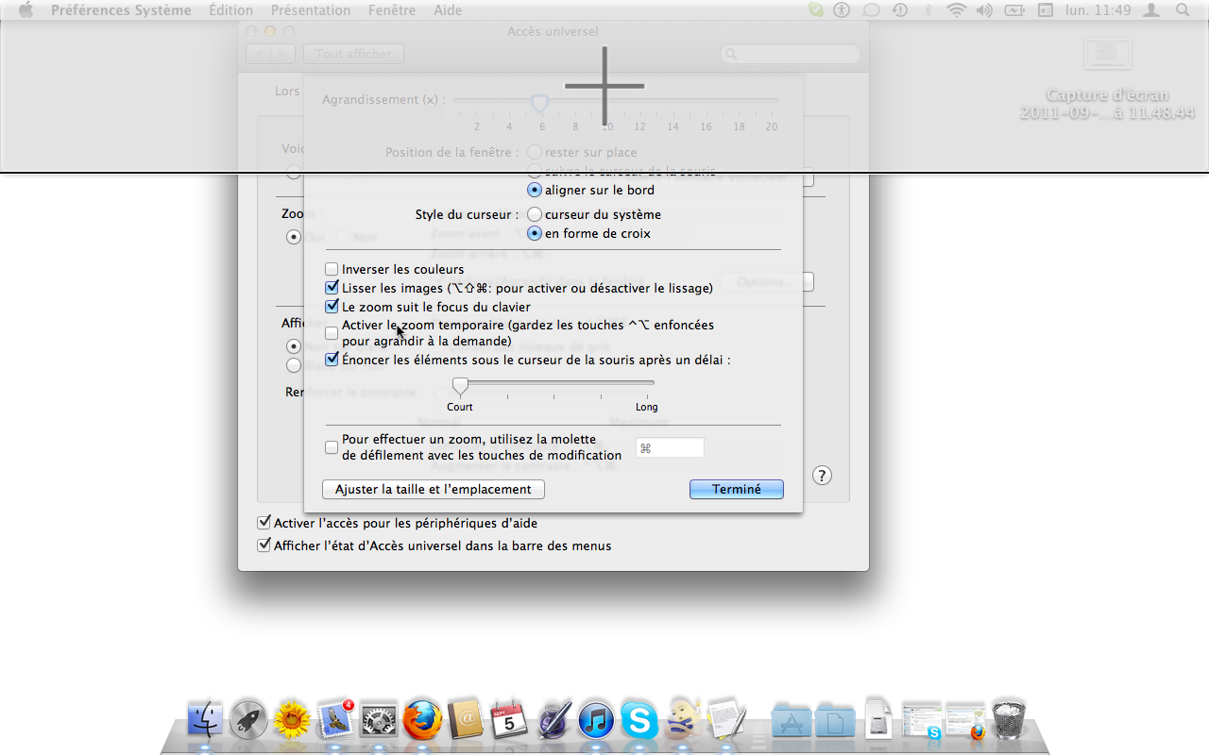This screenshot has width=1209, height=755.
Task: Open iPhoto sunflower icon in Dock
Action: [x=292, y=722]
